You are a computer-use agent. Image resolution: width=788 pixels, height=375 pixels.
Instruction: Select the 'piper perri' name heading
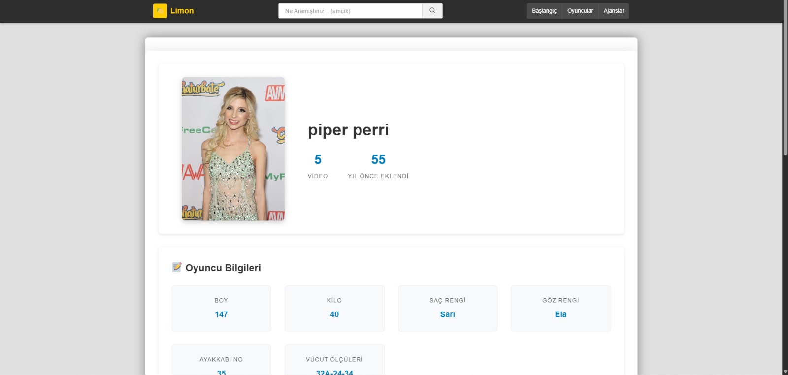click(348, 130)
